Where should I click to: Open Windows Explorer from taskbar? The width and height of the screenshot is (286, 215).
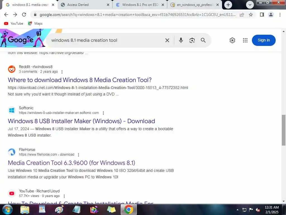25,209
